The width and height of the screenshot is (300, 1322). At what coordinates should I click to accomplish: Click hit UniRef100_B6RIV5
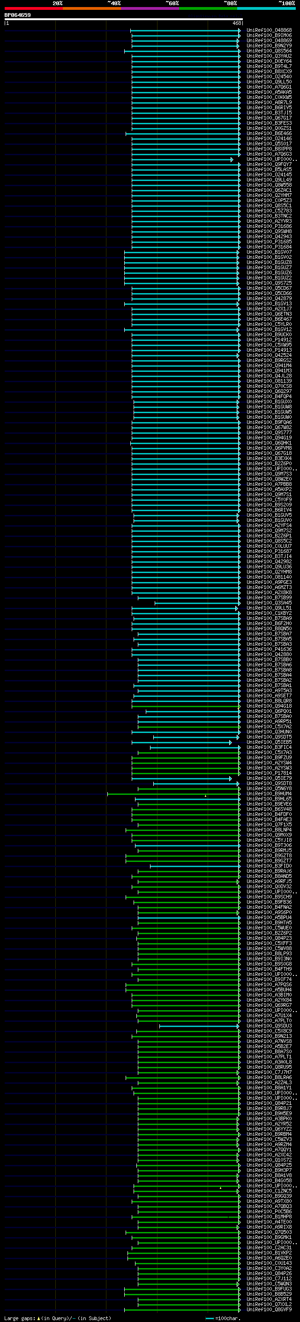coord(269,107)
